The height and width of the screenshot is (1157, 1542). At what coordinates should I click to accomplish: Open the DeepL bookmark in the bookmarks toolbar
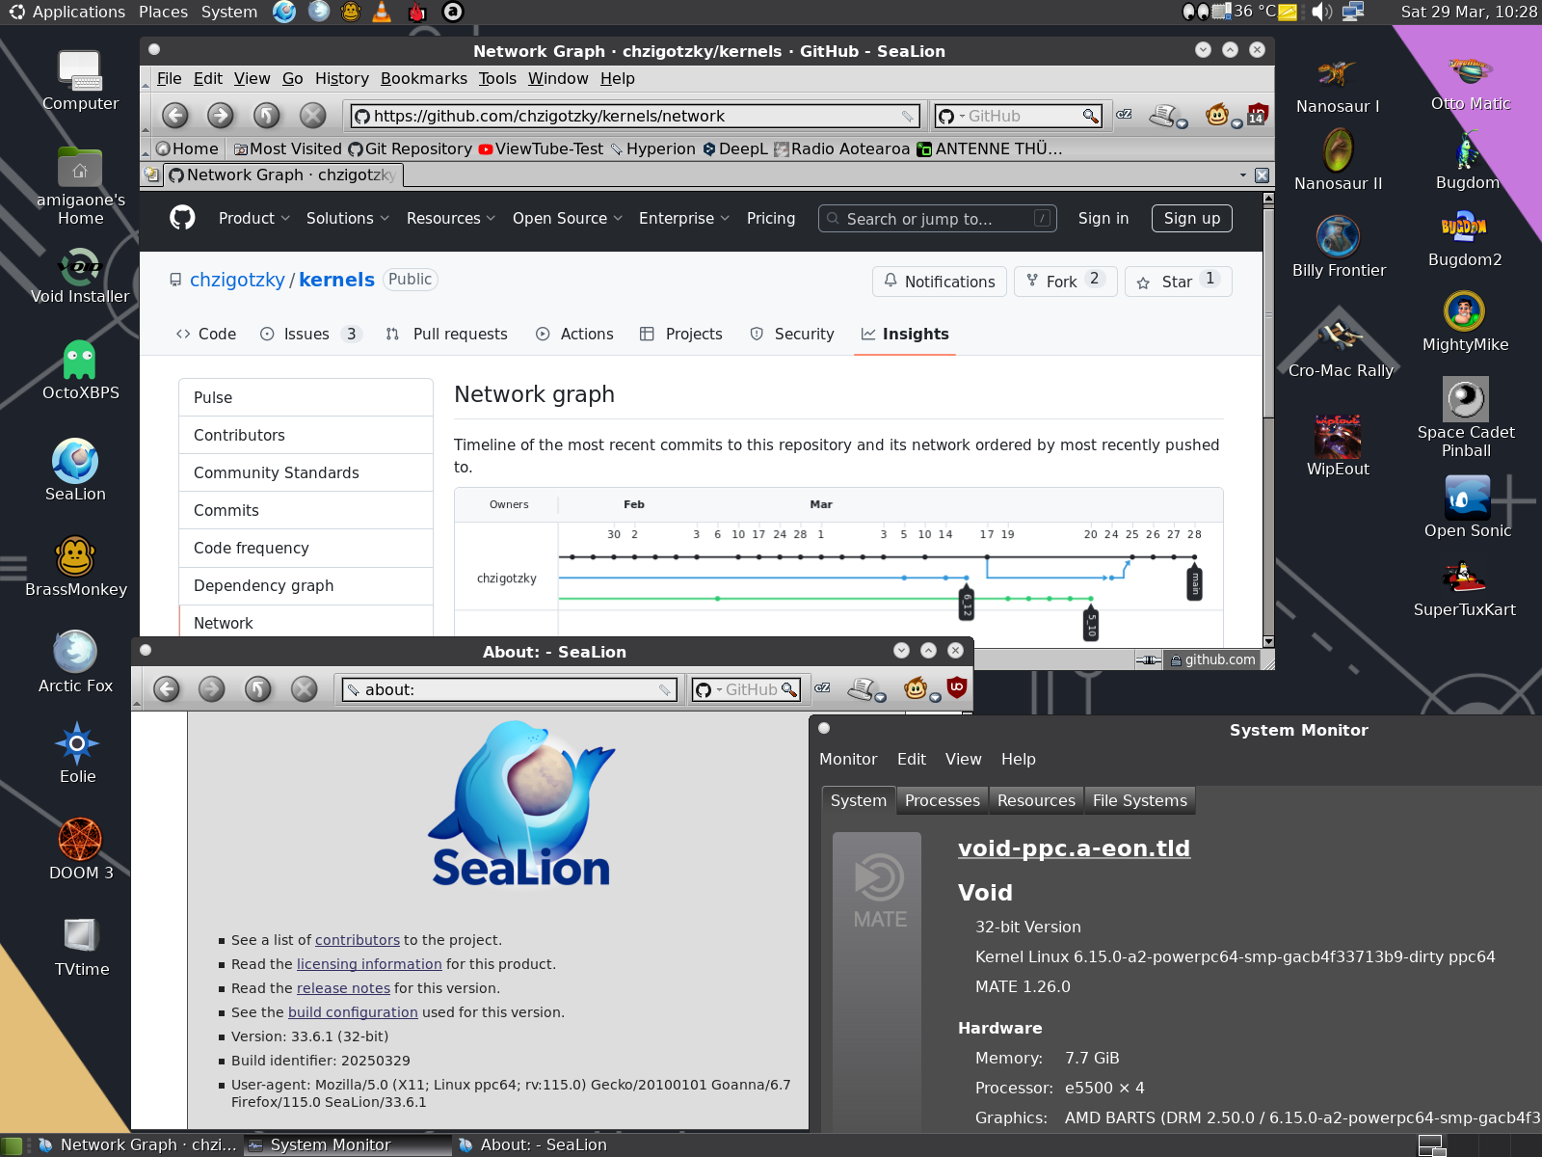pyautogui.click(x=735, y=149)
